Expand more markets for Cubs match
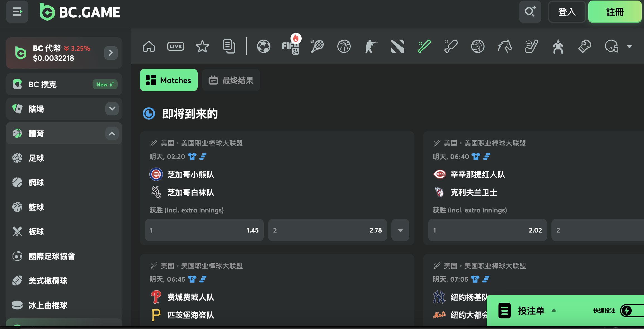Image resolution: width=644 pixels, height=329 pixels. pyautogui.click(x=400, y=230)
